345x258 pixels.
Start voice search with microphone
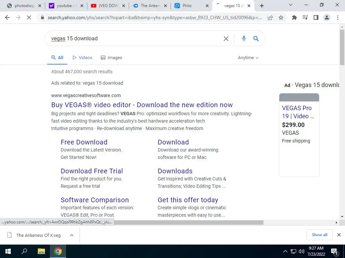[x=244, y=38]
